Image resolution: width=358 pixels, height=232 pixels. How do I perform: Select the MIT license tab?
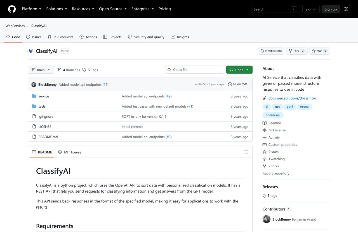point(70,152)
